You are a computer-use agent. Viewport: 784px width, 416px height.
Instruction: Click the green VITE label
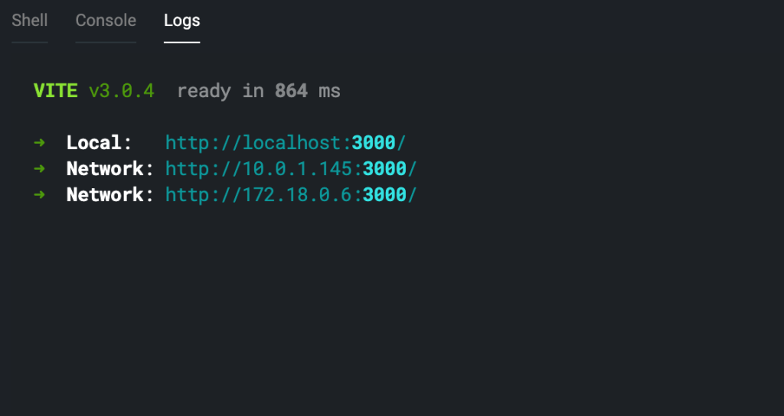coord(55,91)
